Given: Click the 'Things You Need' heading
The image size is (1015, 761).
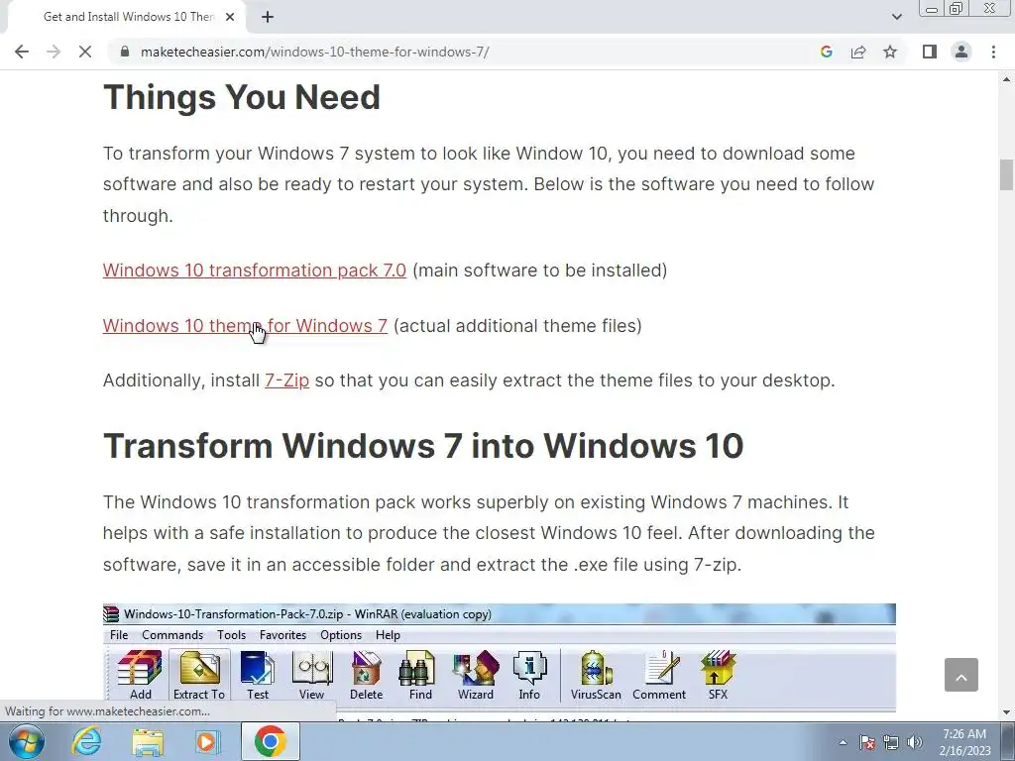Looking at the screenshot, I should [242, 97].
